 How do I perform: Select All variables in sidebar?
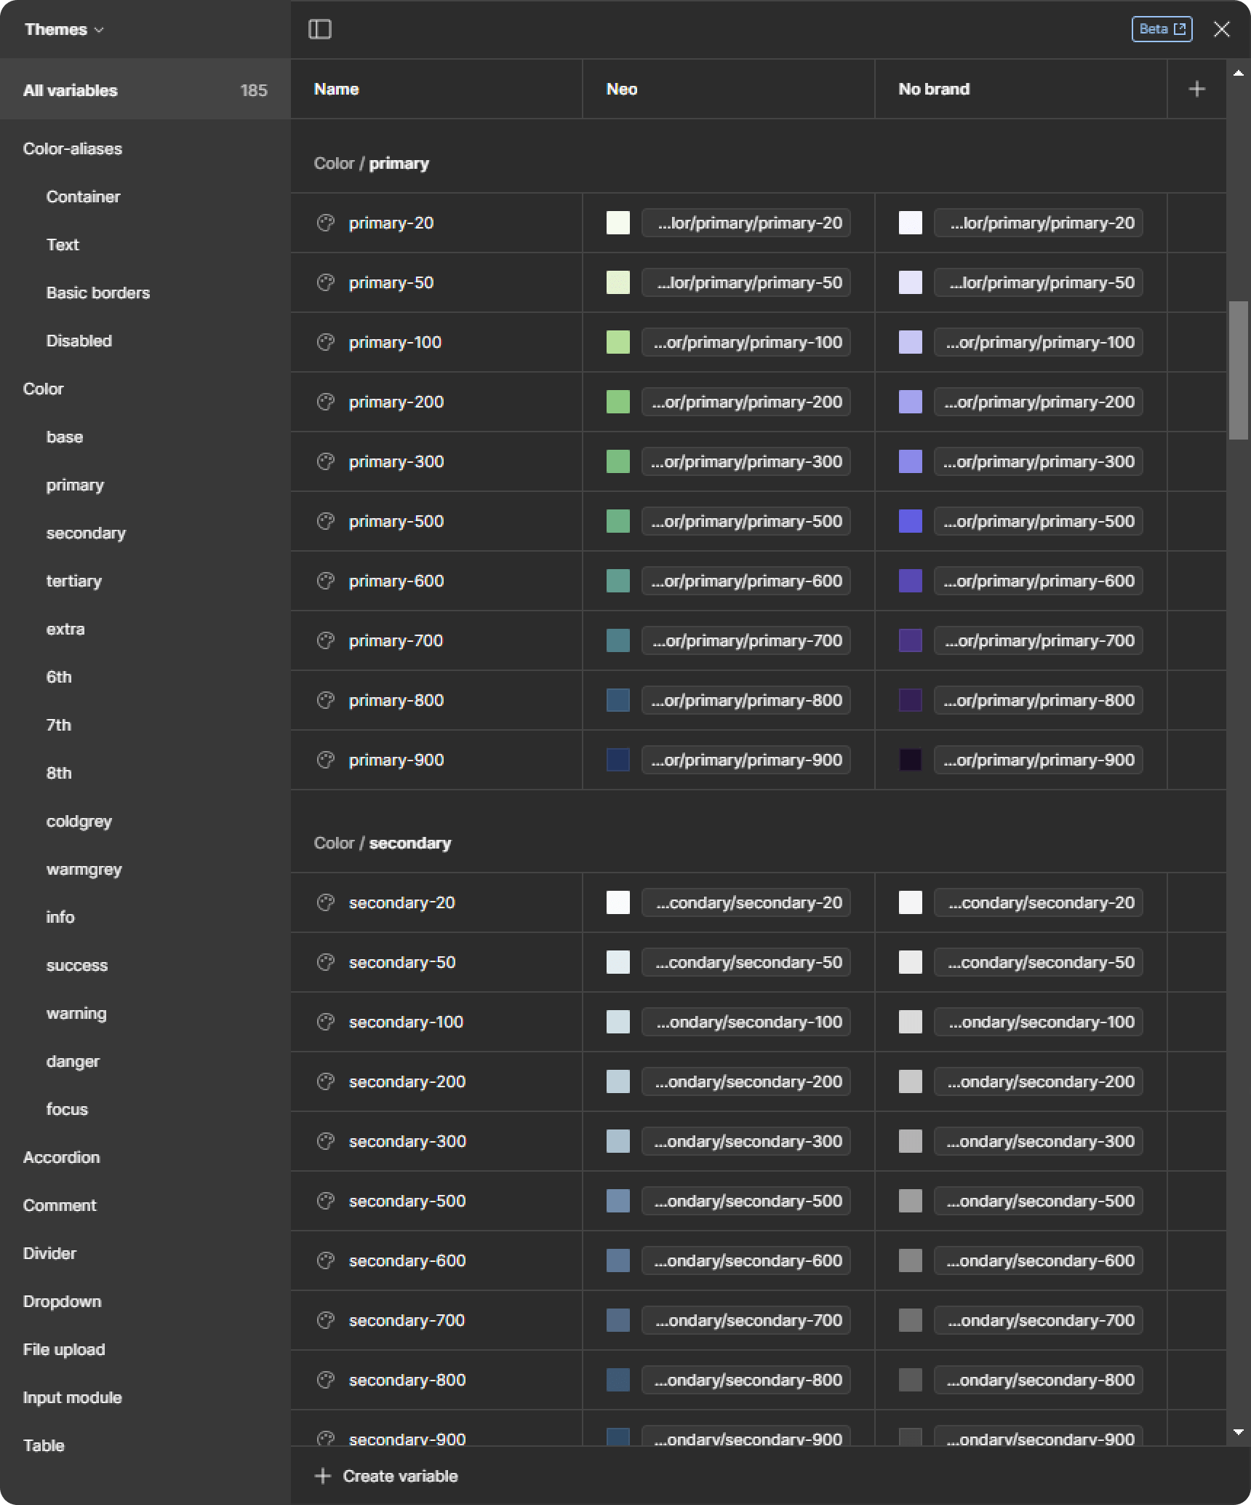pyautogui.click(x=71, y=90)
